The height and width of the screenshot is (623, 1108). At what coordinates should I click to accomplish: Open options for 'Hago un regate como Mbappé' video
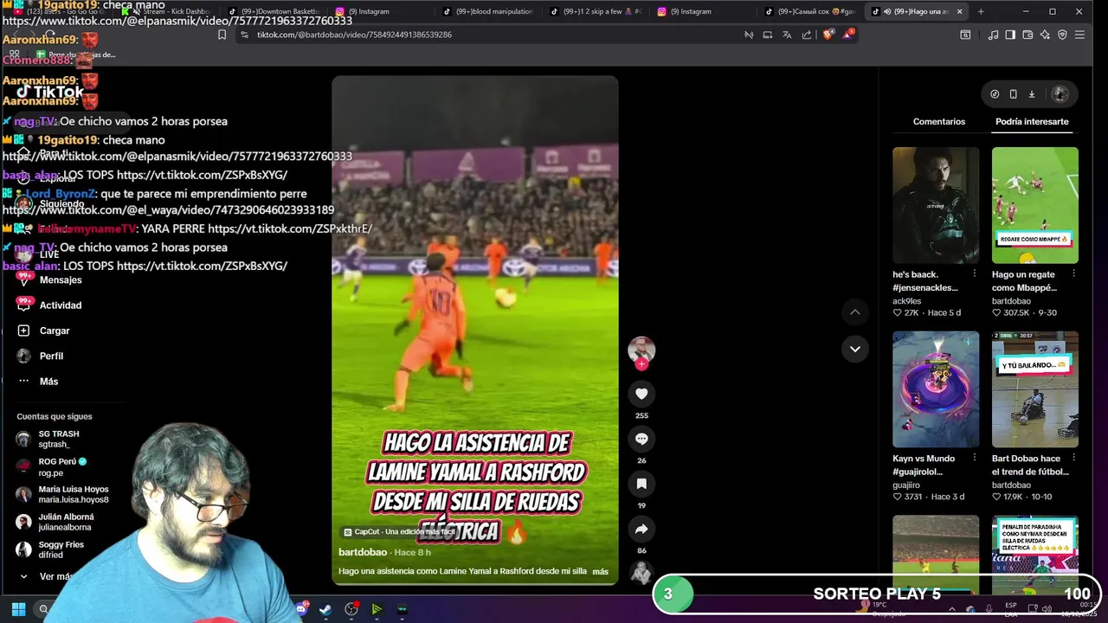pos(1073,274)
